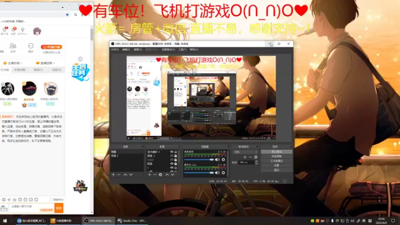Select 场景 2 in the scenes list
Screen dimensions: 400x225
127,155
